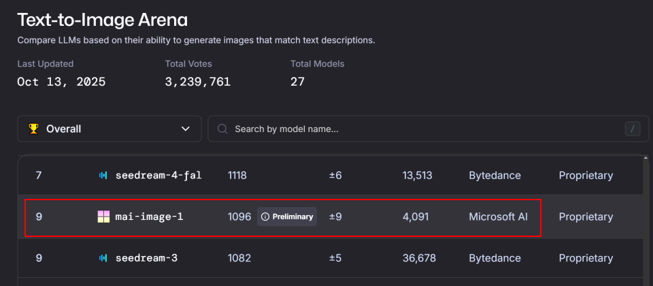Click the seedream-3 model logo icon
The image size is (653, 286).
coord(103,259)
